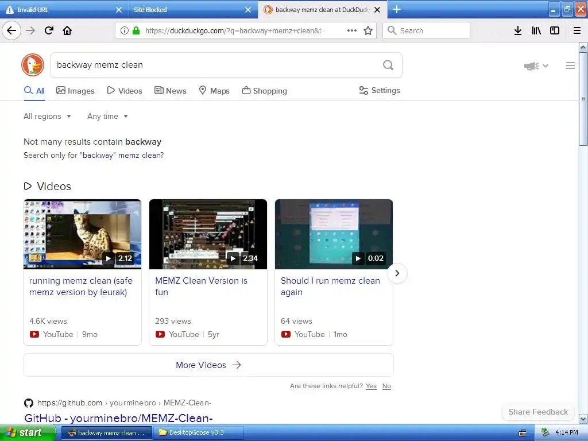Viewport: 588px width, 441px height.
Task: Open the DuckDuckGo side menu icon
Action: [x=570, y=65]
